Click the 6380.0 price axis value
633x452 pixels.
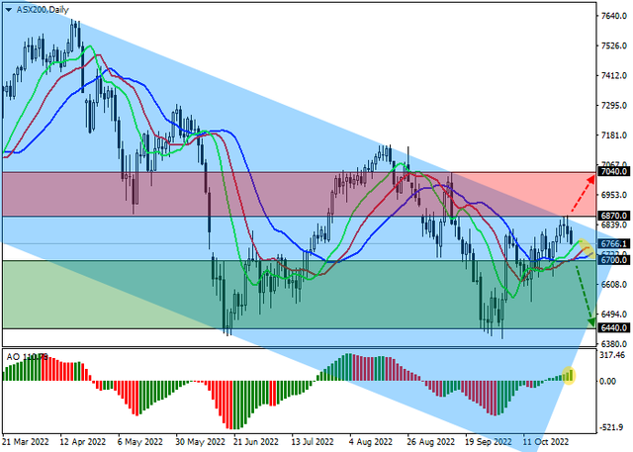[613, 344]
